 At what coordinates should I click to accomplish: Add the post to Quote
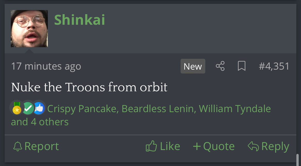click(214, 146)
